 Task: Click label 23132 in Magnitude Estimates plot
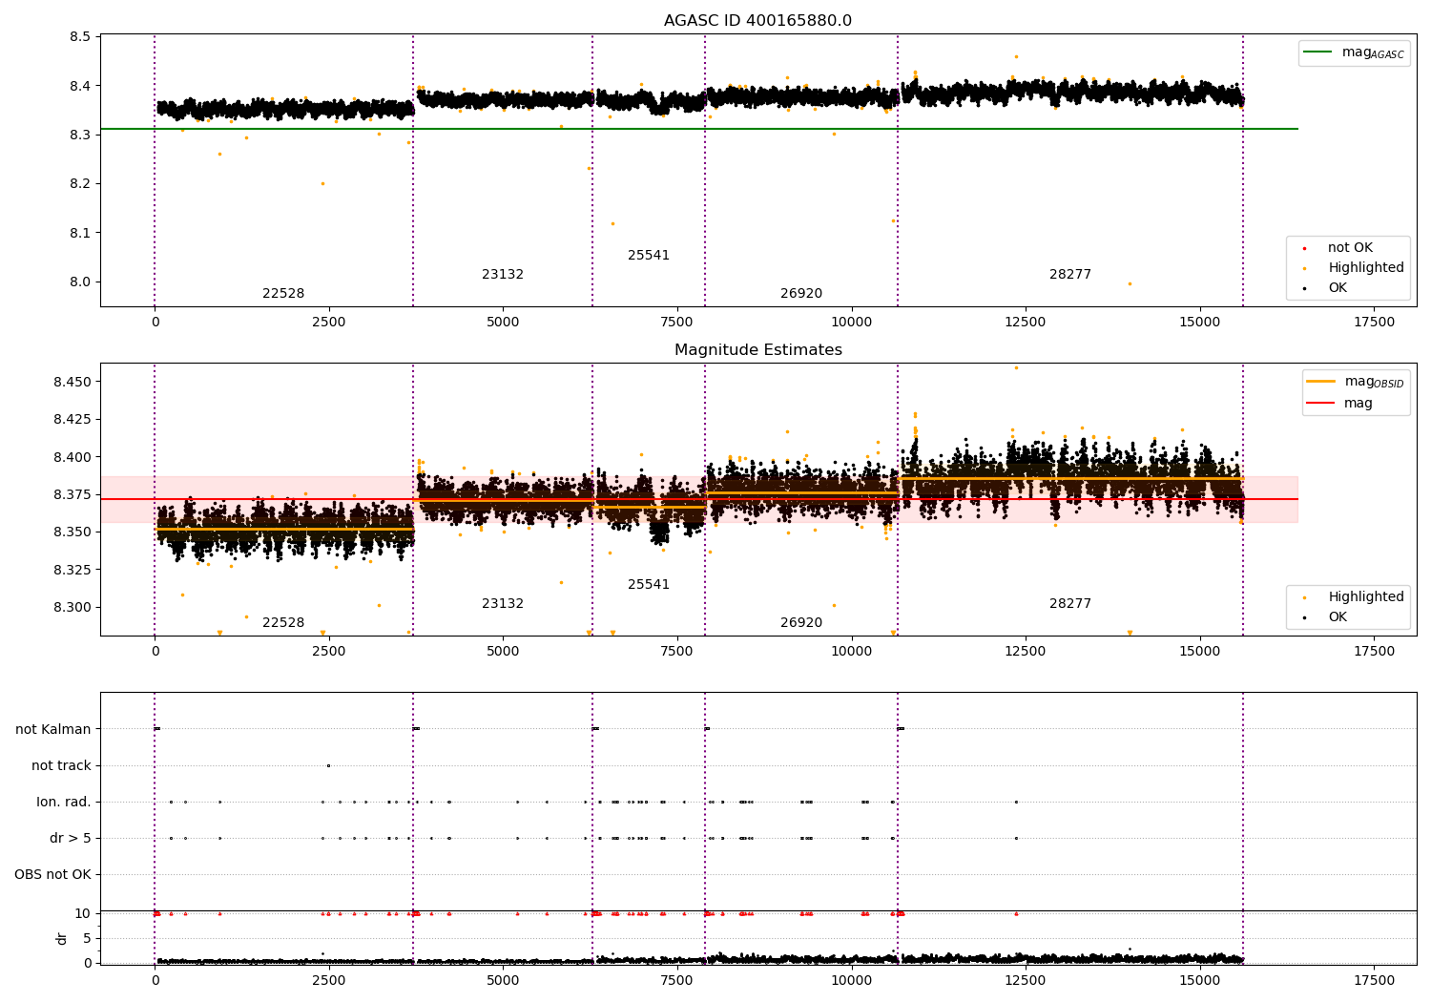pyautogui.click(x=503, y=604)
